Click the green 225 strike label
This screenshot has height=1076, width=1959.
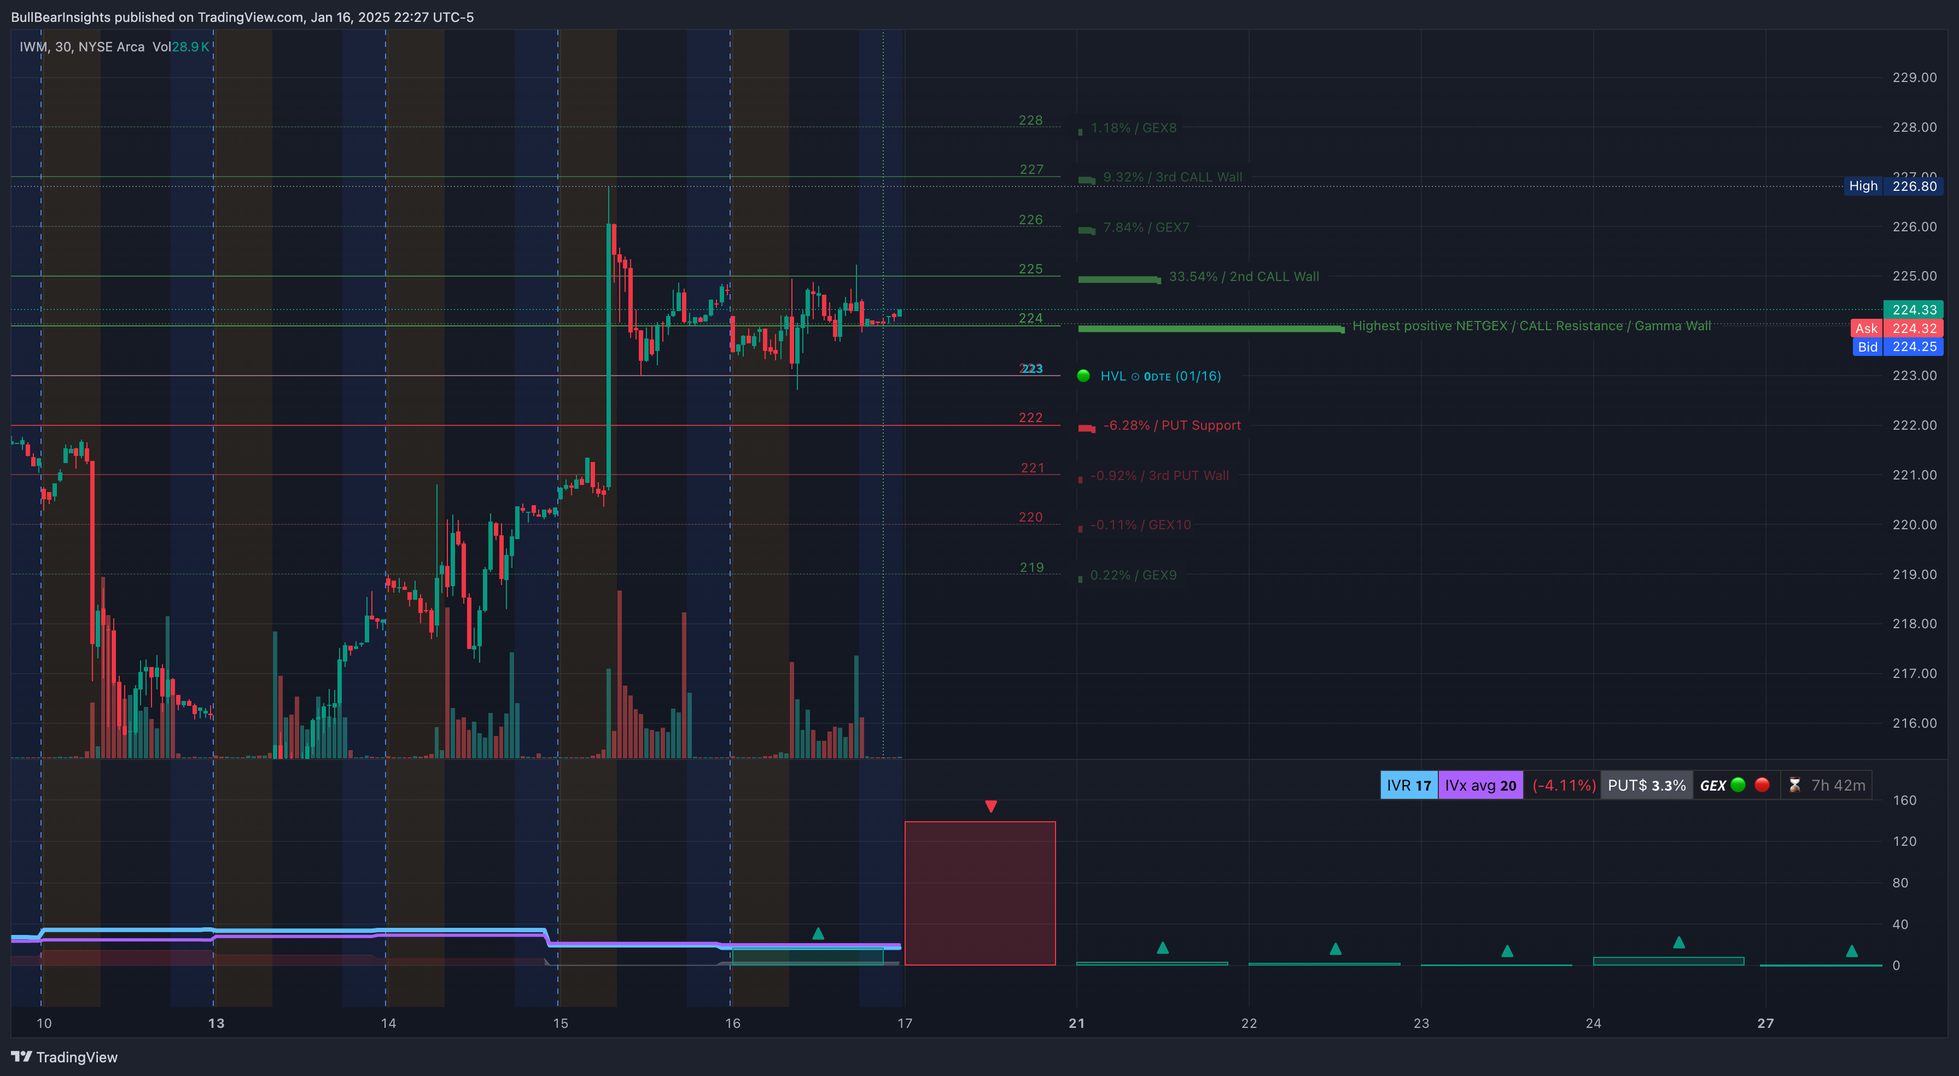click(1030, 268)
